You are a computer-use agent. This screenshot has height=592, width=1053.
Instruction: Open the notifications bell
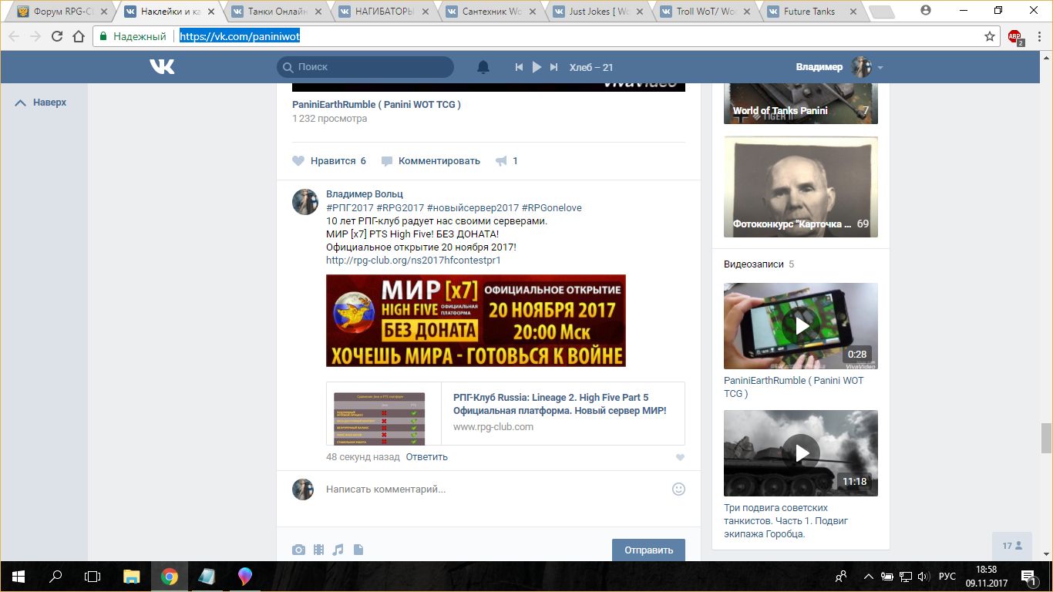point(483,67)
